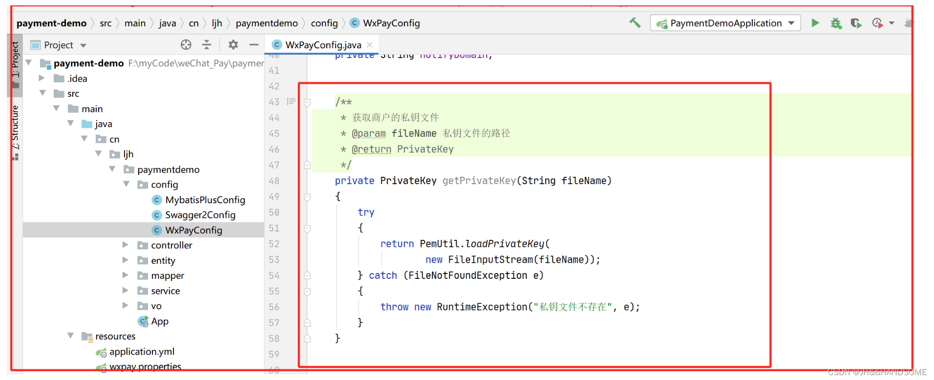Screen dimensions: 934x380
Task: Hide the Project panel with minus icon
Action: tap(254, 45)
